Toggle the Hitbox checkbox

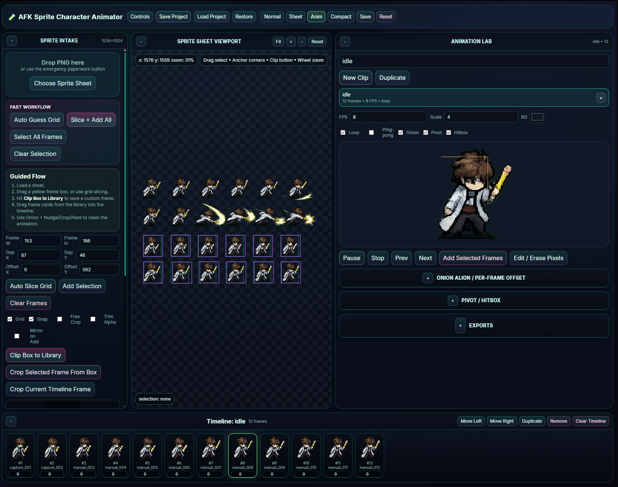point(449,133)
